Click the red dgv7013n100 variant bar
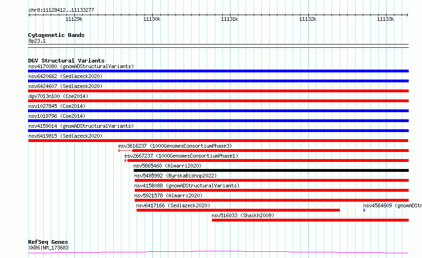Screen dimensions: 422x258 pos(218,101)
